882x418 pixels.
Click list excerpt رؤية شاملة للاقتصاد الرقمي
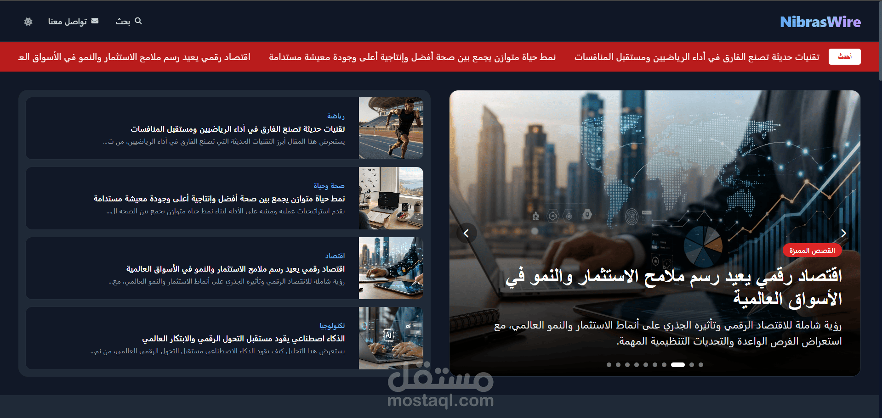click(227, 282)
